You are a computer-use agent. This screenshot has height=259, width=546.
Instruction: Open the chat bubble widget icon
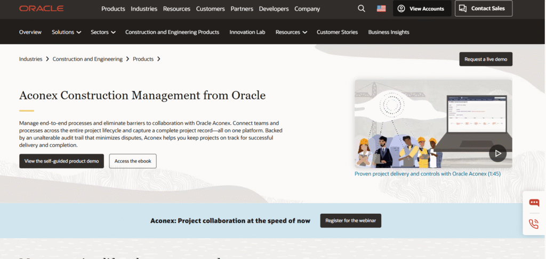tap(534, 203)
